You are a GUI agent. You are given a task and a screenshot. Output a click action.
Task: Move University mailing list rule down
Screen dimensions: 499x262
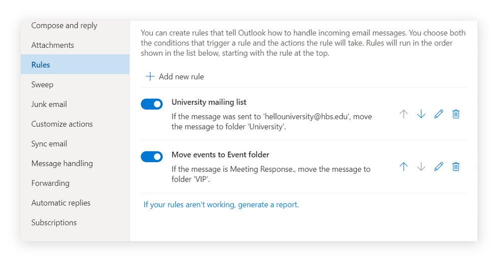point(421,114)
